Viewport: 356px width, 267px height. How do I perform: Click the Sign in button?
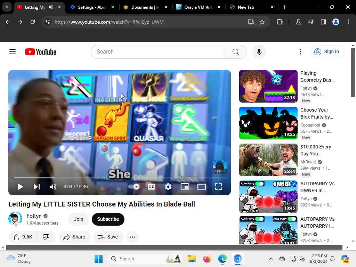[x=327, y=52]
